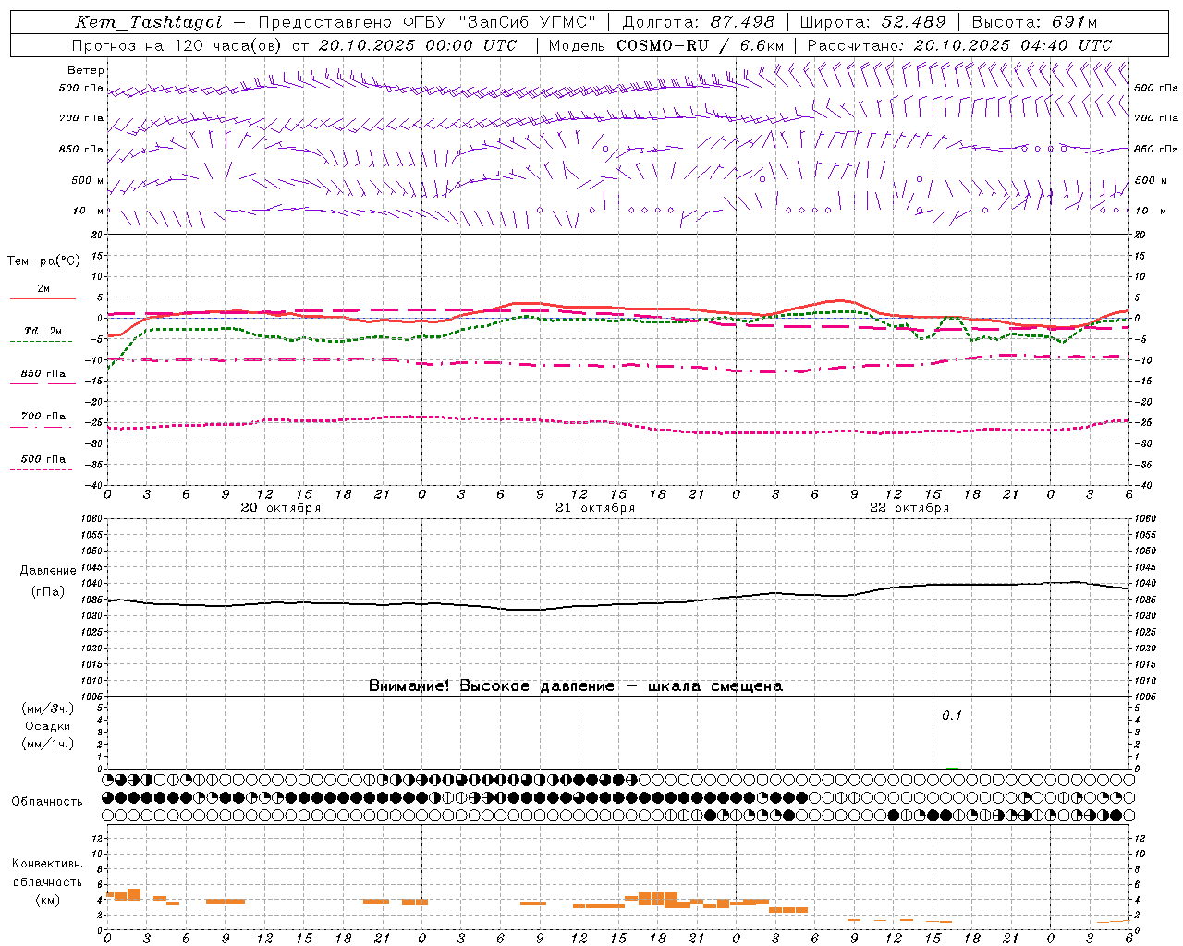This screenshot has height=946, width=1183.
Task: Click the 0.1 precipitation value
Action: [952, 715]
